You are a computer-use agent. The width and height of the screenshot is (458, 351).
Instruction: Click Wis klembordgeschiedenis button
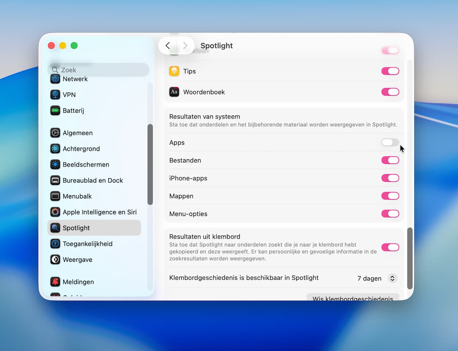(x=353, y=297)
